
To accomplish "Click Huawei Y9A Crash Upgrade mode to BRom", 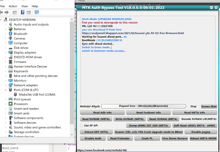I will click(149, 132).
